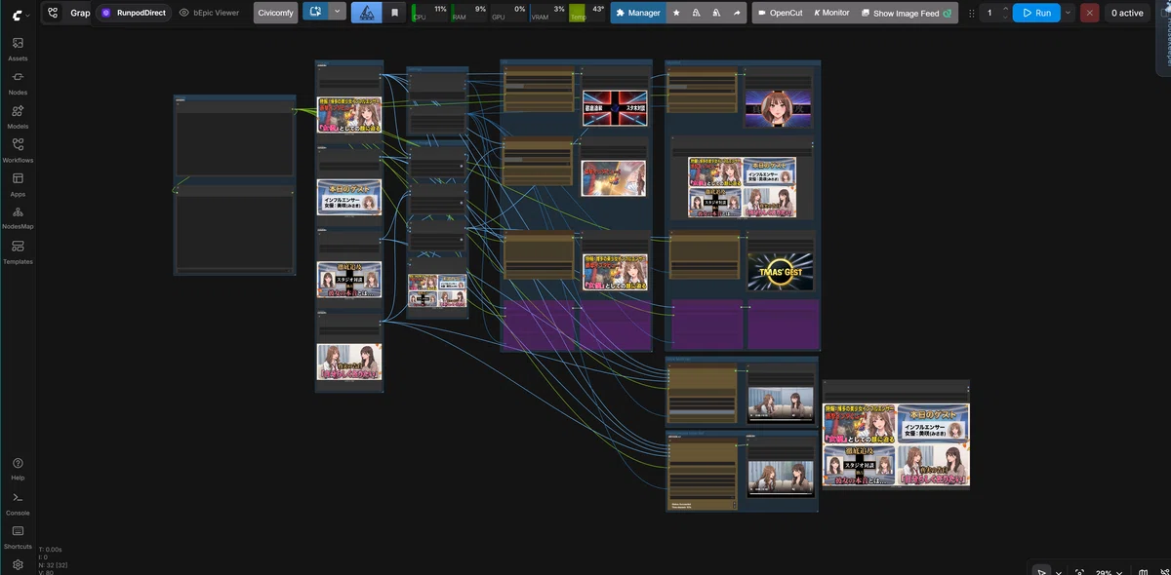The height and width of the screenshot is (575, 1171).
Task: Open the Models sidebar panel
Action: point(18,117)
